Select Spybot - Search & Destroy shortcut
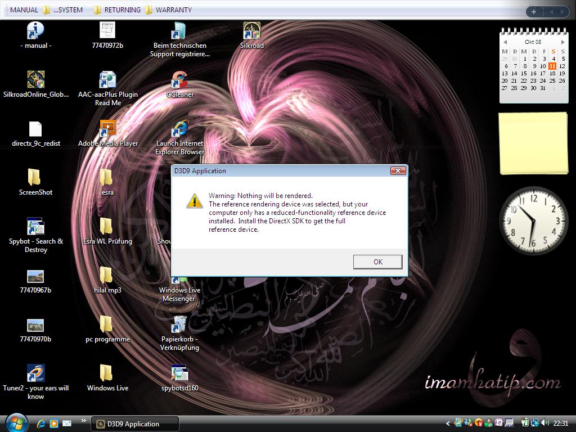 (35, 227)
